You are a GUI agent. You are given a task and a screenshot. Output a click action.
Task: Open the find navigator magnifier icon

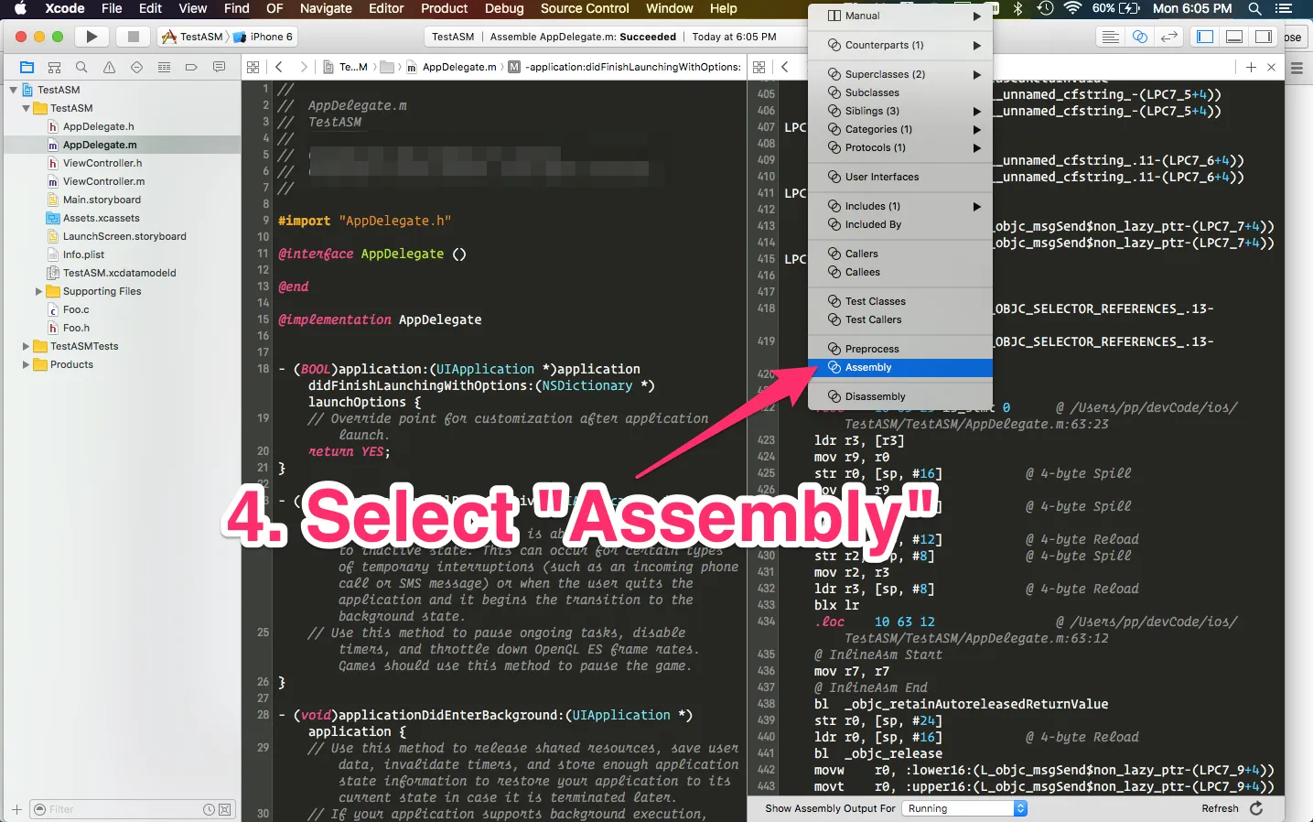coord(81,67)
